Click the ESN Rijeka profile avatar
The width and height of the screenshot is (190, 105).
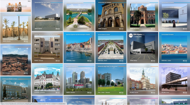(131, 36)
